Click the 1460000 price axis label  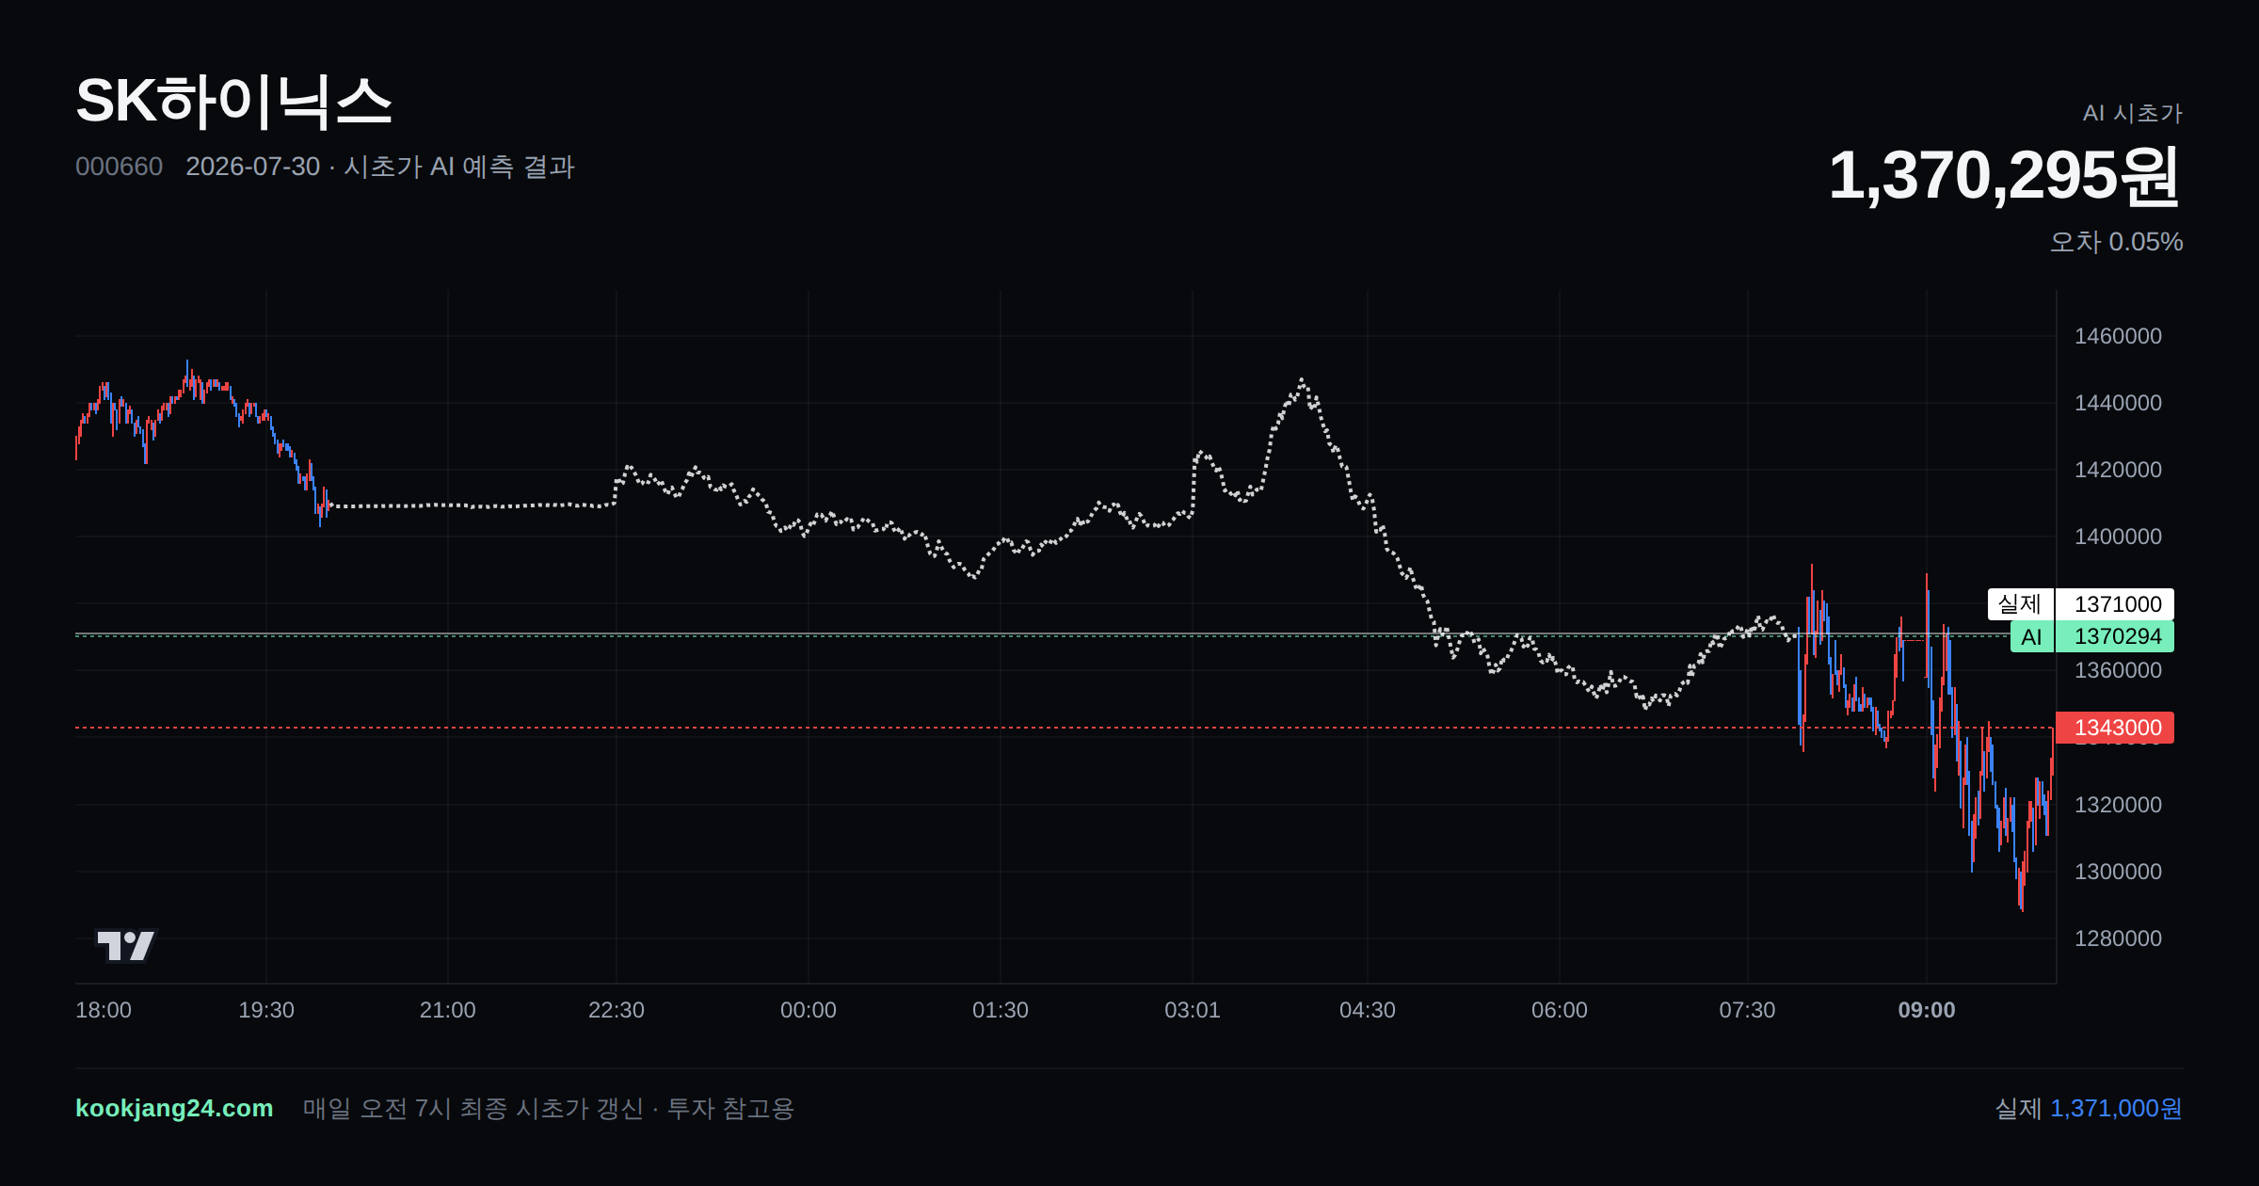tap(2118, 336)
